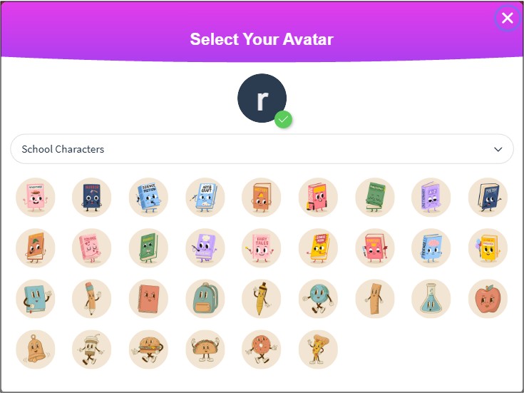This screenshot has width=524, height=393.
Task: Pick the Comic Book character avatar
Action: pos(318,248)
